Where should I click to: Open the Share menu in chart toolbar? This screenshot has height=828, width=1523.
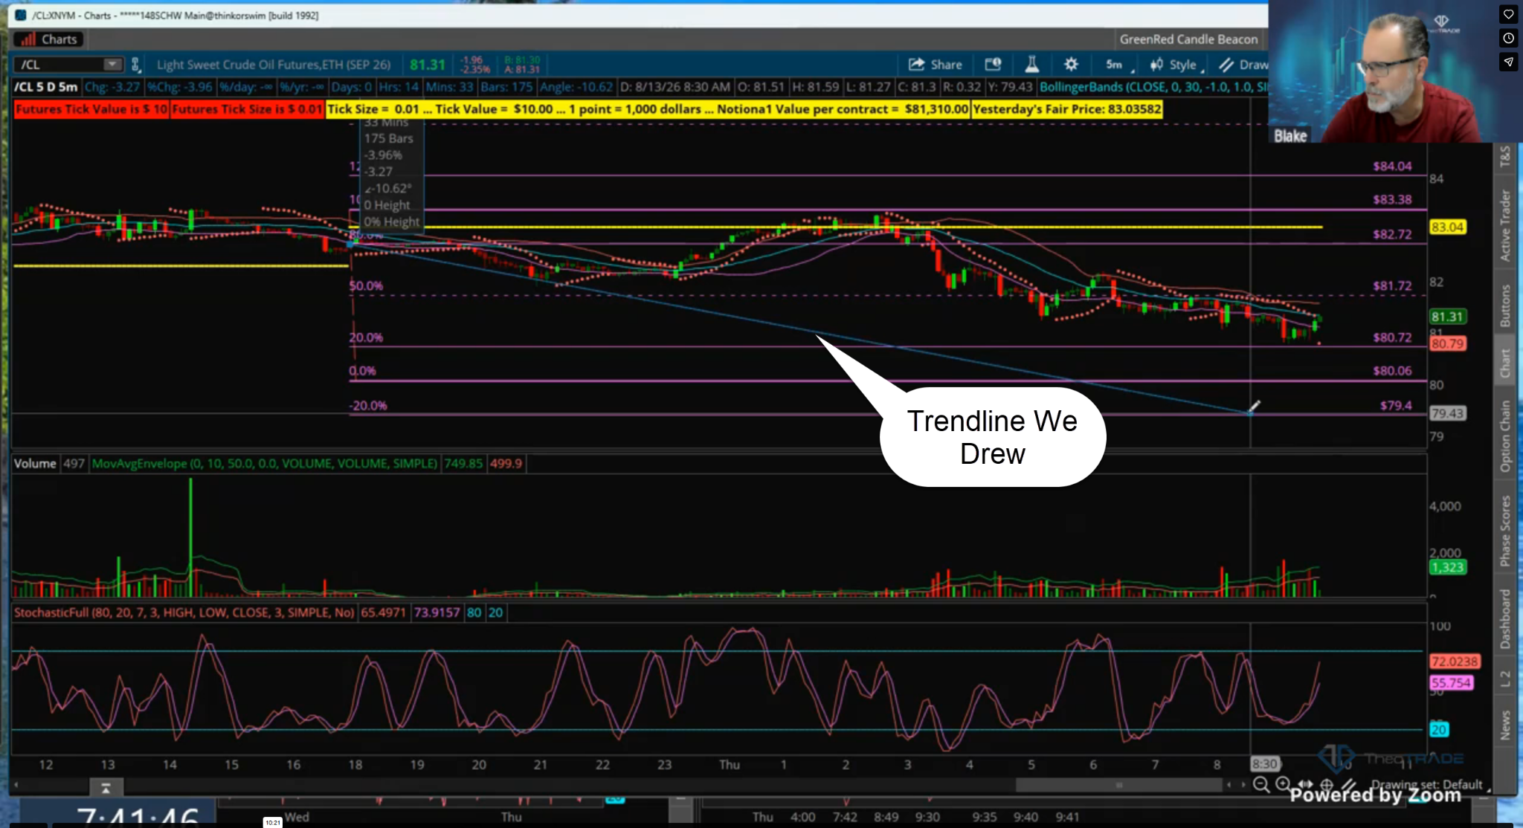pos(935,65)
